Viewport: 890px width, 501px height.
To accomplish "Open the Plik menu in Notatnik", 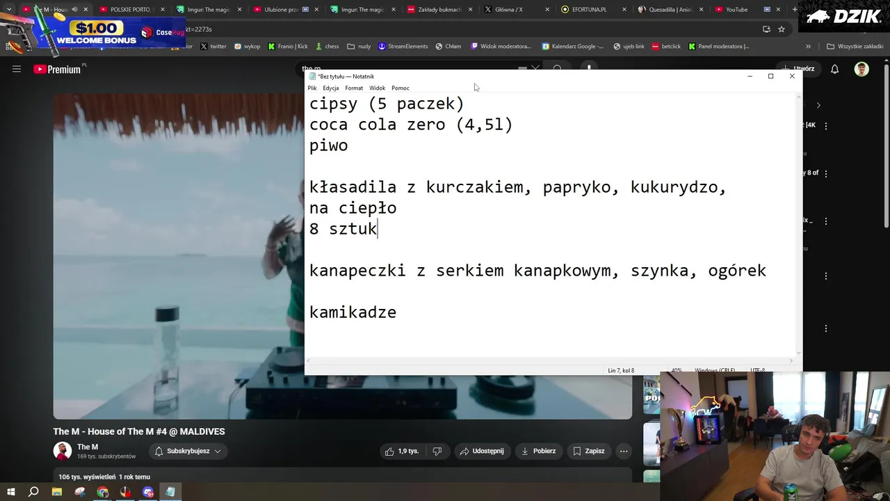I will [x=312, y=88].
